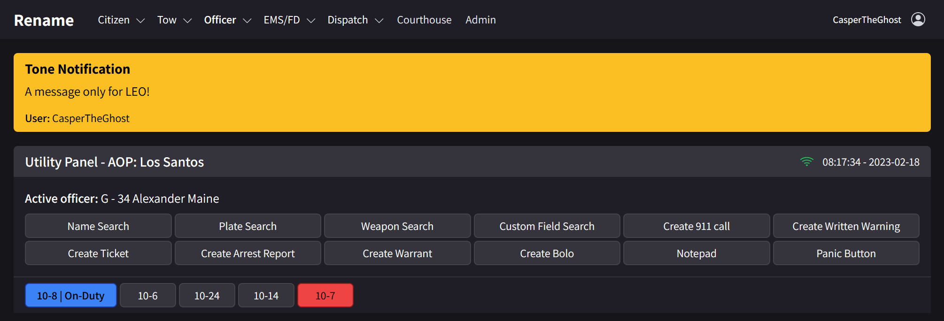Expand the Citizen dropdown menu
This screenshot has height=321, width=944.
pyautogui.click(x=121, y=20)
